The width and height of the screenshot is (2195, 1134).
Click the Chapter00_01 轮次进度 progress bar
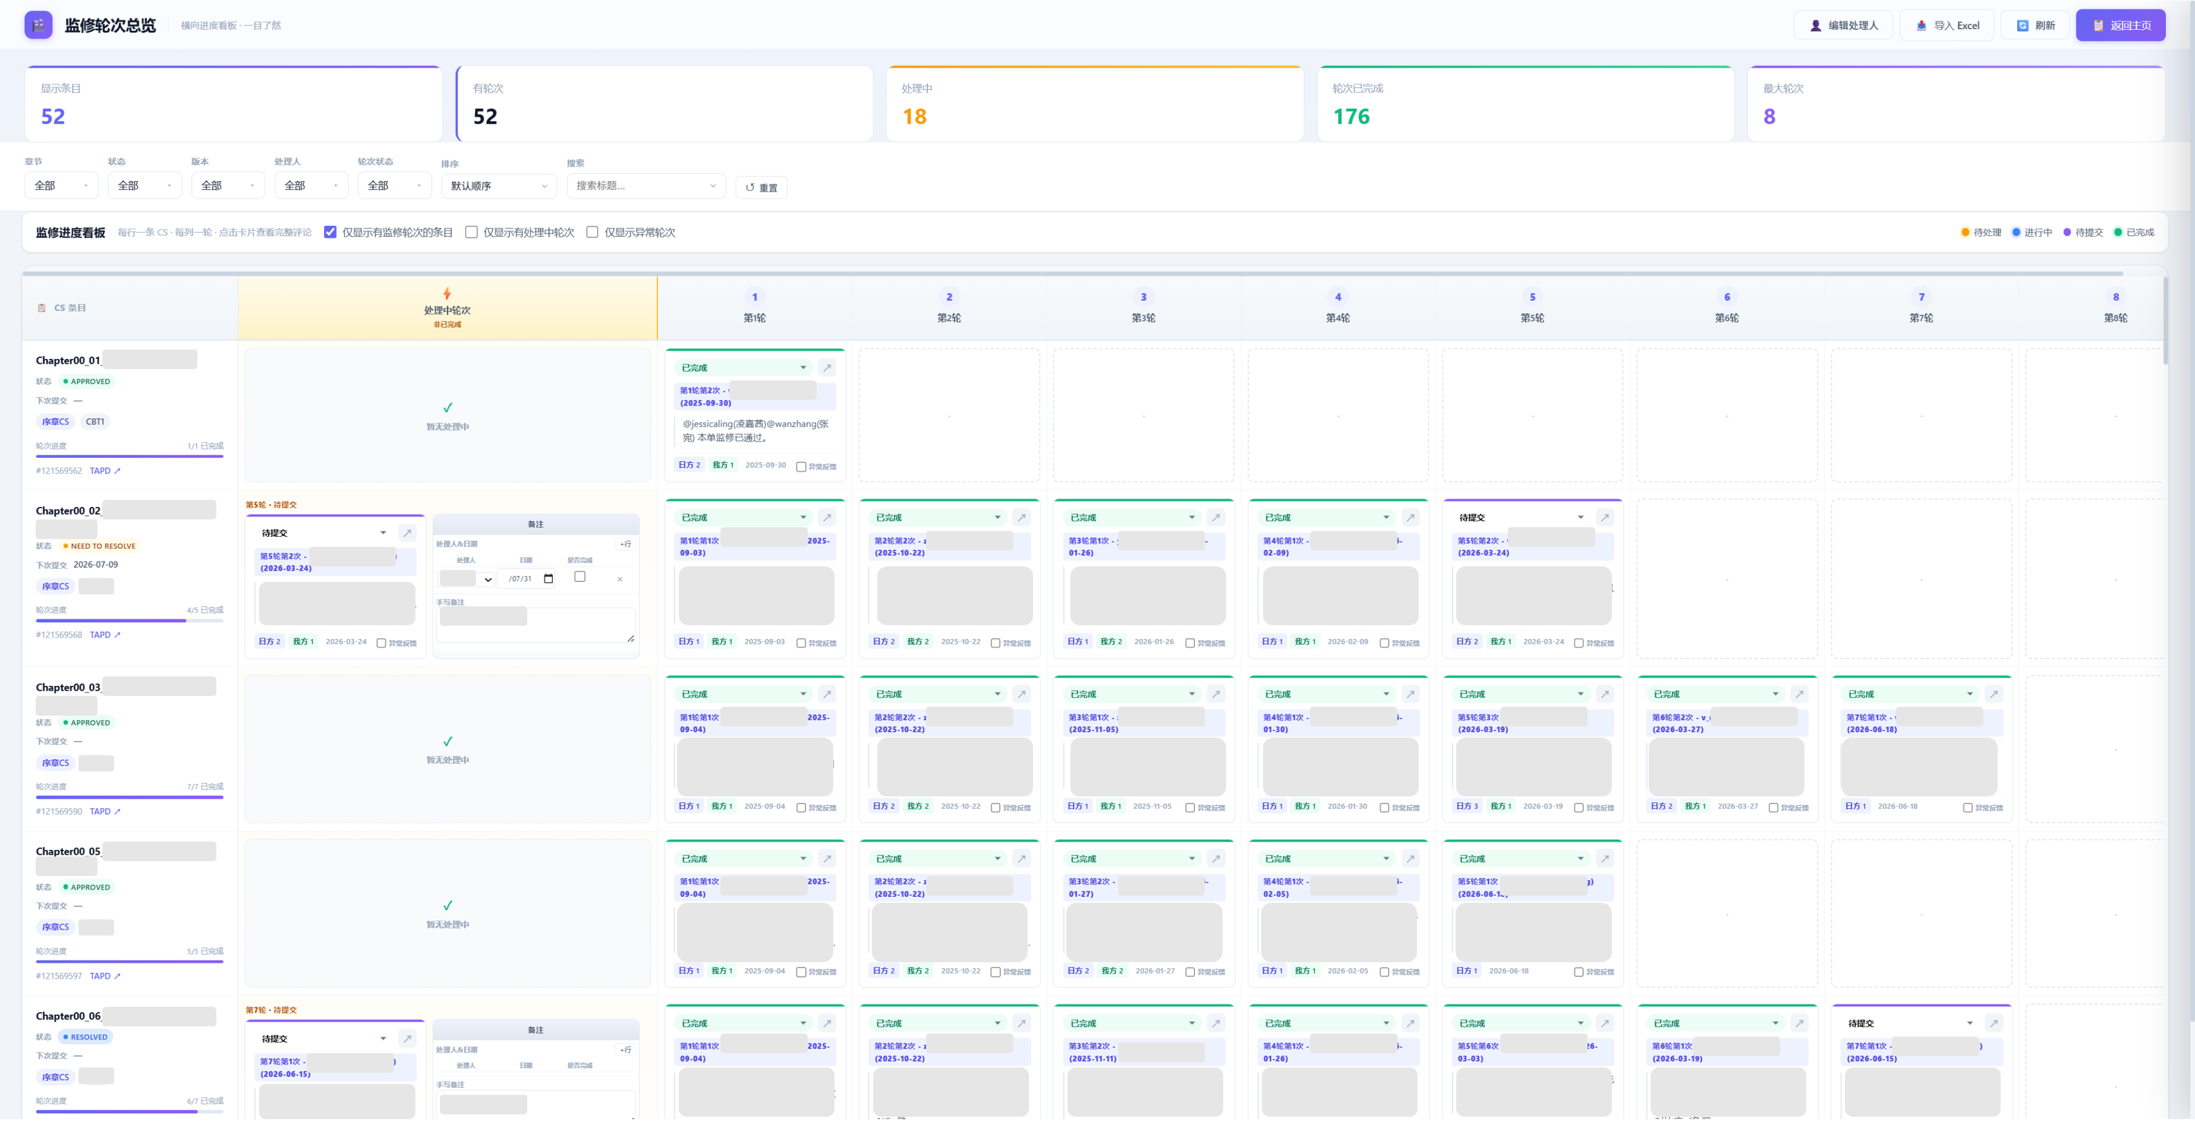(130, 456)
